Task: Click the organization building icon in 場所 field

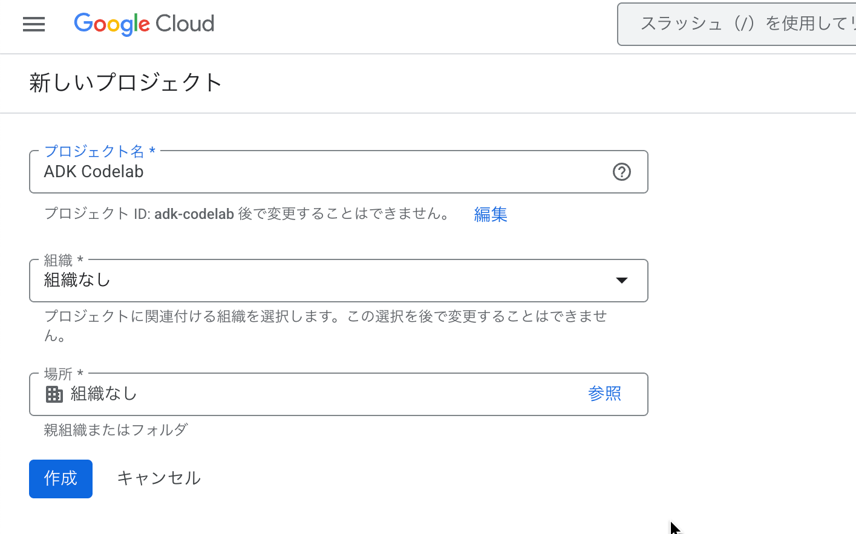Action: [x=54, y=394]
